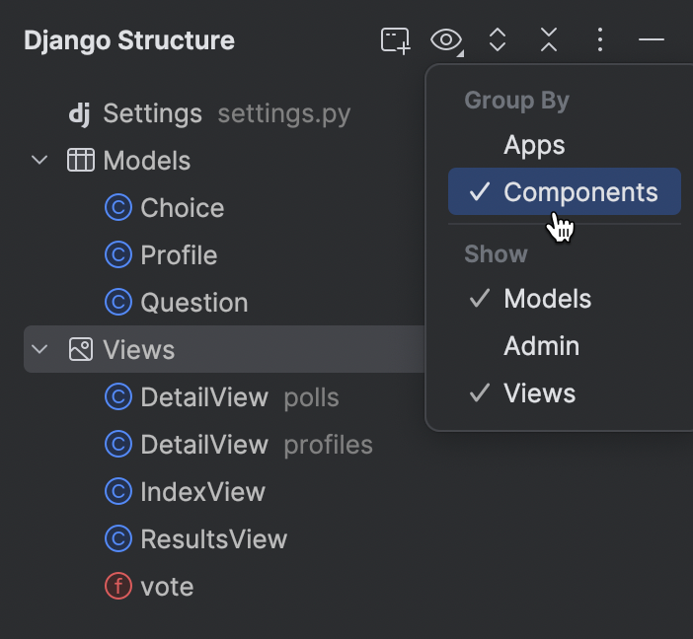
Task: Select the red function icon for vote
Action: click(x=117, y=587)
